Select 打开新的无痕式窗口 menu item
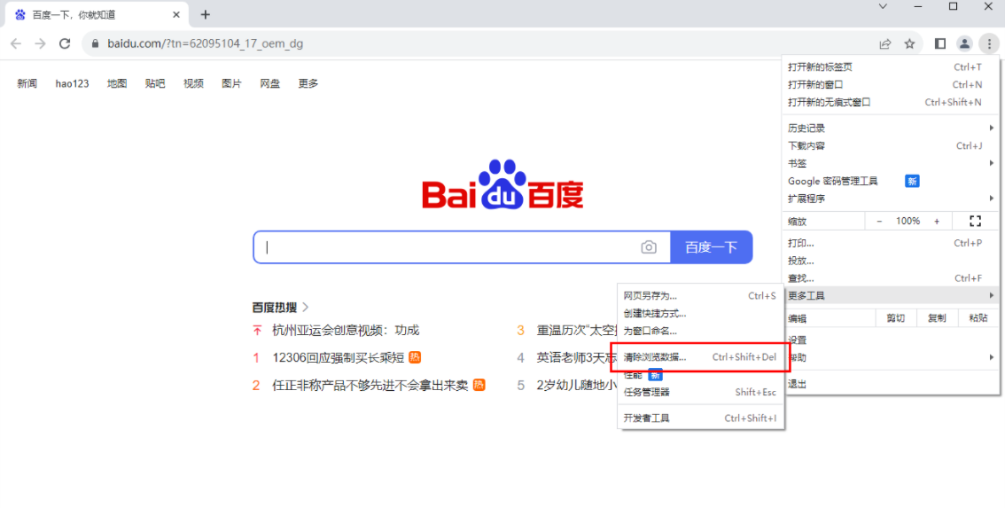1005x508 pixels. pos(891,102)
